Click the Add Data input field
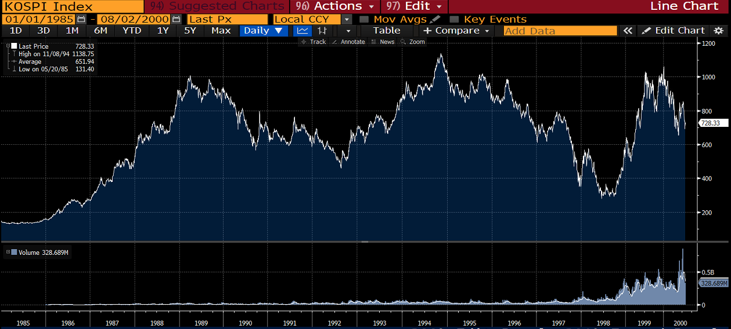The image size is (731, 329). point(560,31)
